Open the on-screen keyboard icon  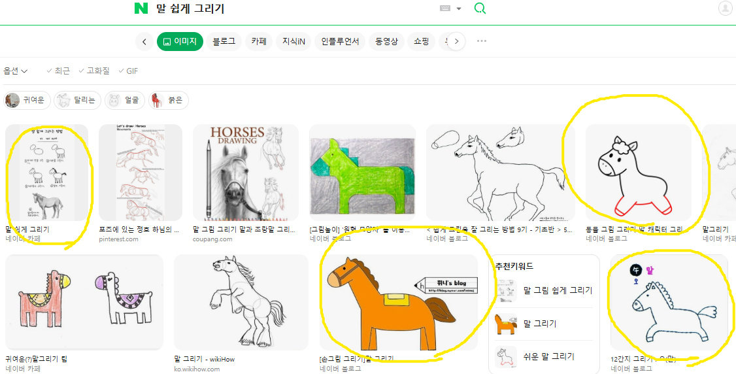[445, 8]
